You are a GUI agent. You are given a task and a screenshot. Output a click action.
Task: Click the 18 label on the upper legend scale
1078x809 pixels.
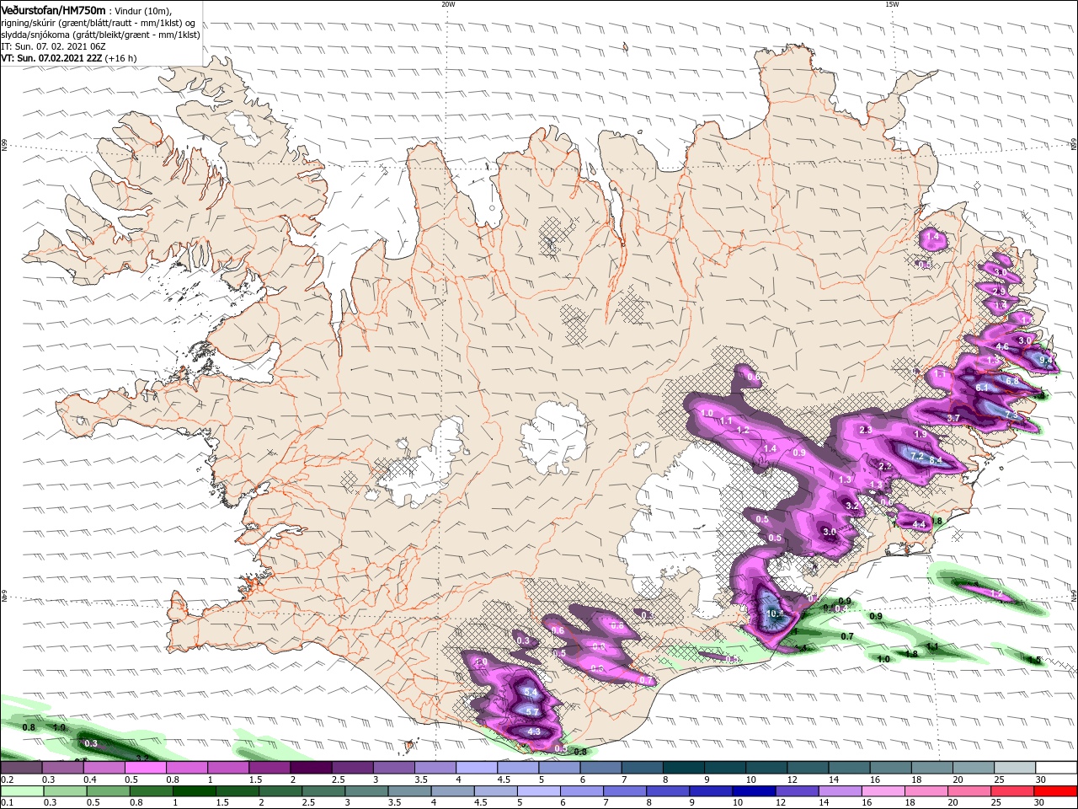pyautogui.click(x=916, y=780)
